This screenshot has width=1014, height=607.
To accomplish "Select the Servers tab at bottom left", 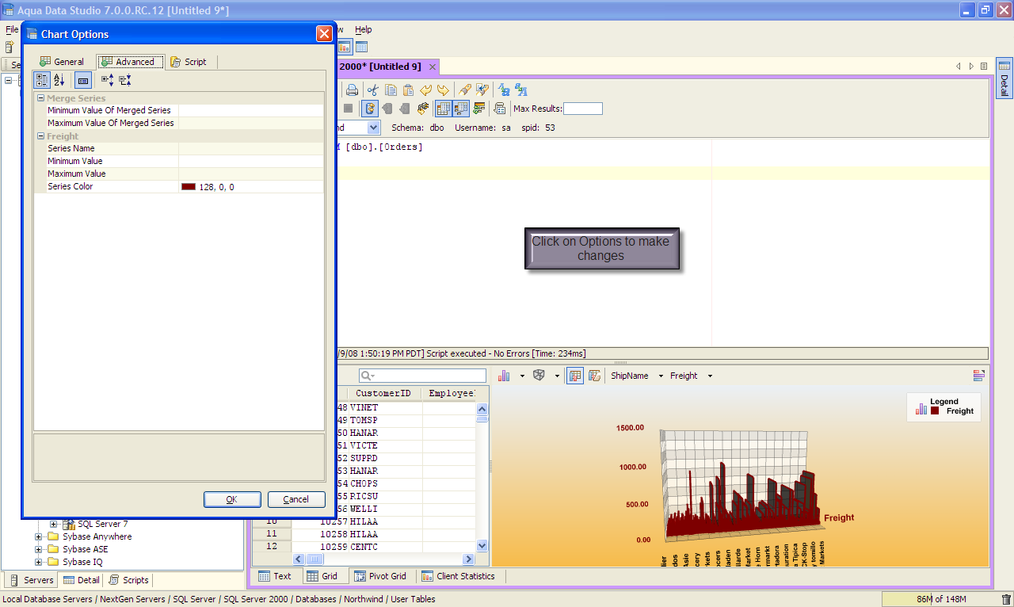I will [31, 580].
